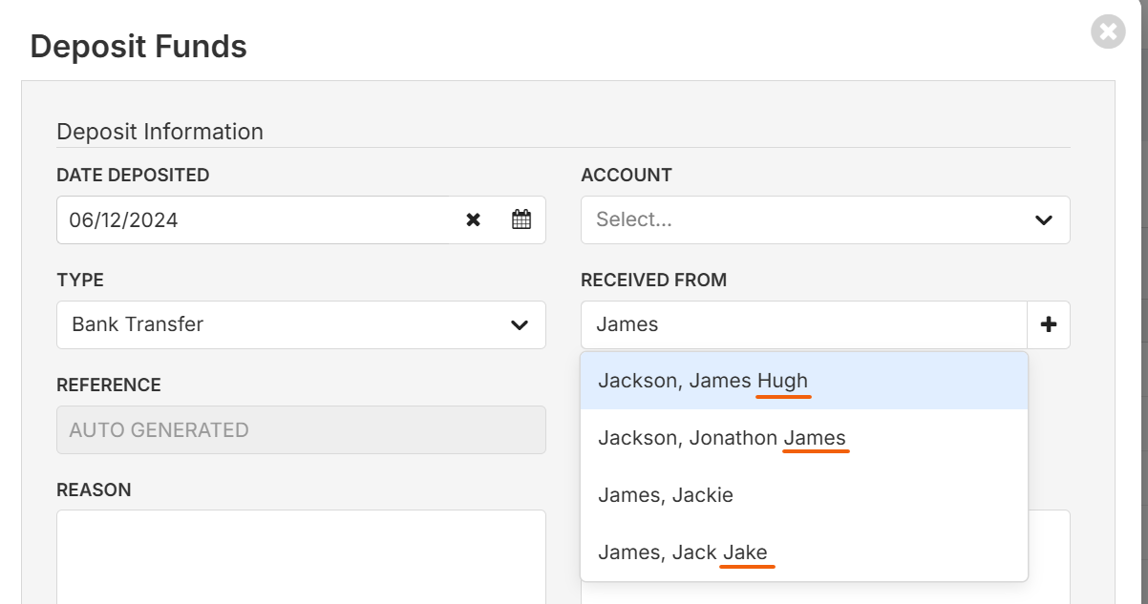
Task: Choose Jackson, James Hugh from suggestions
Action: [804, 381]
